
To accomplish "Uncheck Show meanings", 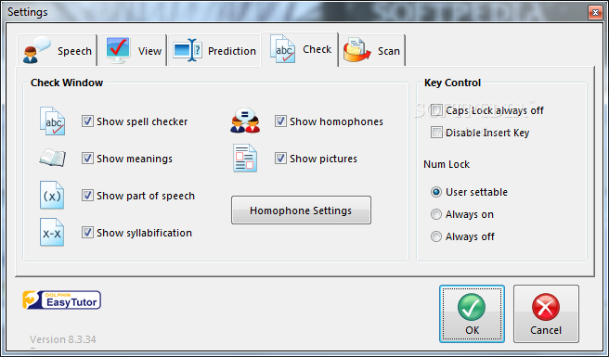I will [87, 159].
